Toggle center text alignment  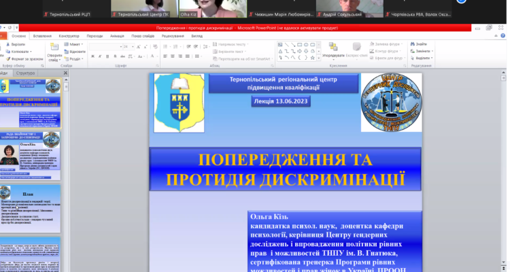173,56
